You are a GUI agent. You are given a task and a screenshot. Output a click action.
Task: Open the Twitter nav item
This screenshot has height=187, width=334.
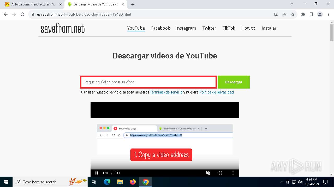(209, 28)
